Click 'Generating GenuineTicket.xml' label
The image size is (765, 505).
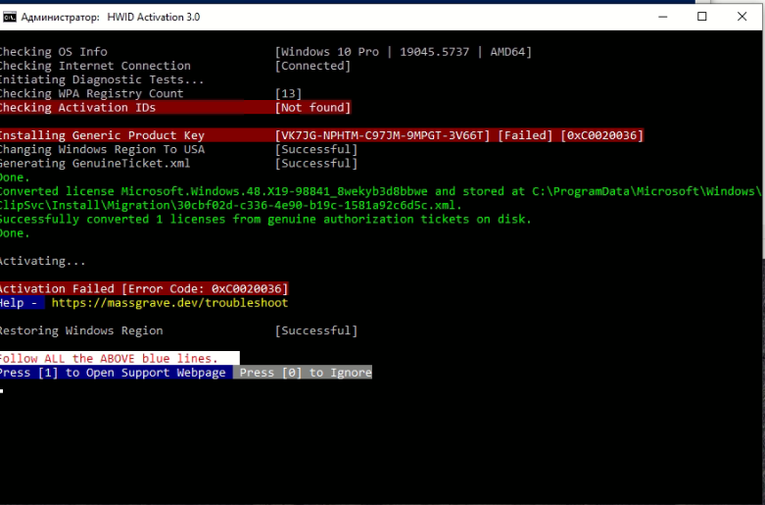point(95,163)
